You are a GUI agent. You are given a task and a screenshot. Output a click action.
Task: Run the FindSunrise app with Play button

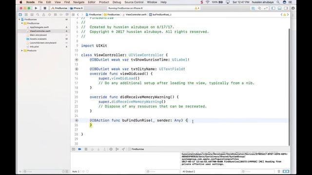click(x=36, y=8)
